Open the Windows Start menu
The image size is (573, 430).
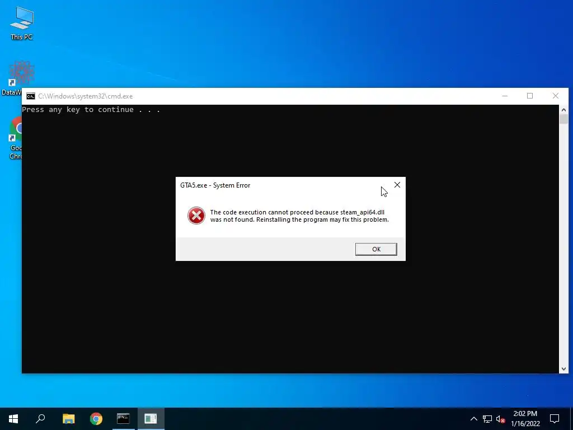pyautogui.click(x=13, y=419)
